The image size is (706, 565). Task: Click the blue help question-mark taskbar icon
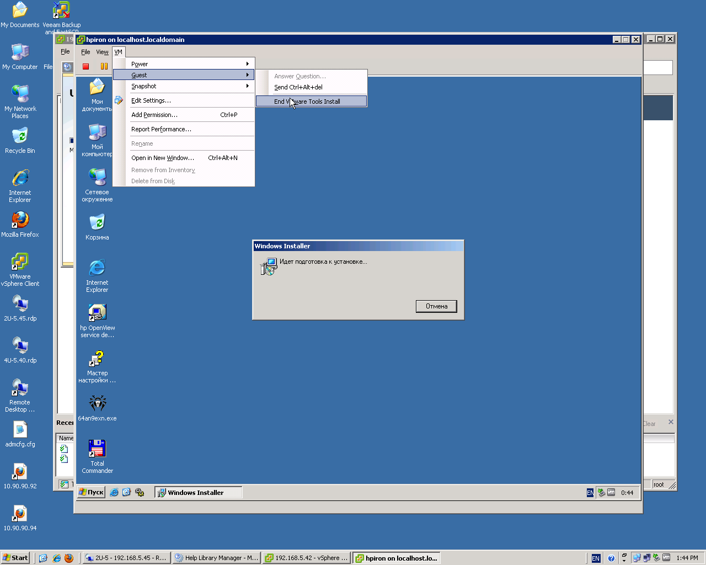tap(611, 558)
